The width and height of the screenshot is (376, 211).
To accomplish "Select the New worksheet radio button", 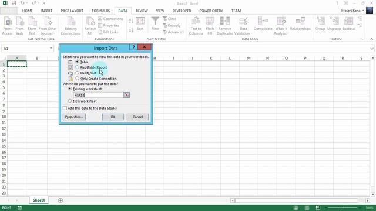I will click(x=70, y=101).
